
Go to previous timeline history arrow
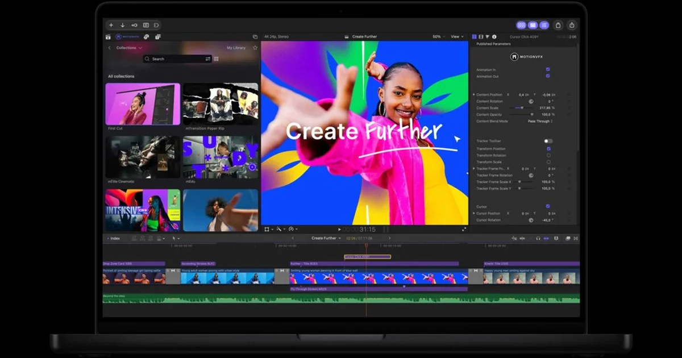[x=293, y=239]
